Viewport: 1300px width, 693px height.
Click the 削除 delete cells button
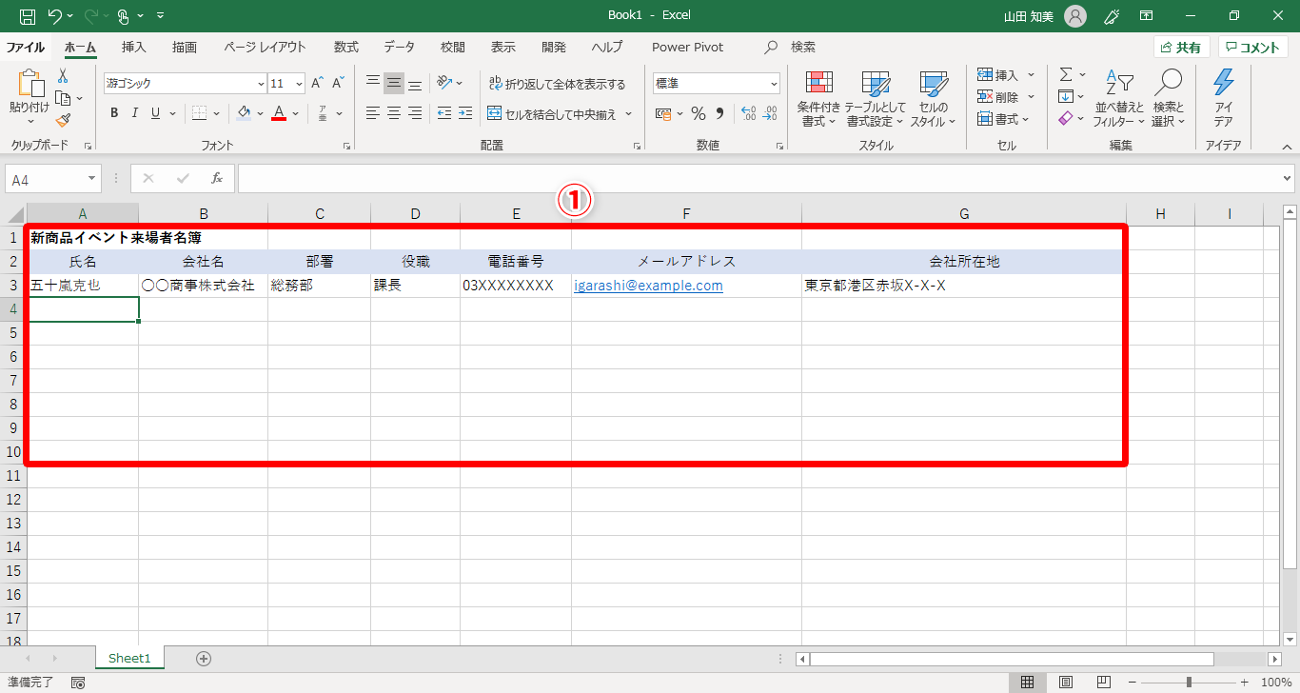point(999,96)
